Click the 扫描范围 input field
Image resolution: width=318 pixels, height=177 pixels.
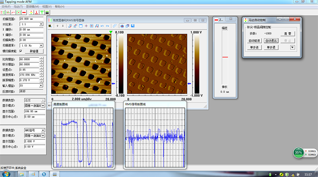pos(31,19)
